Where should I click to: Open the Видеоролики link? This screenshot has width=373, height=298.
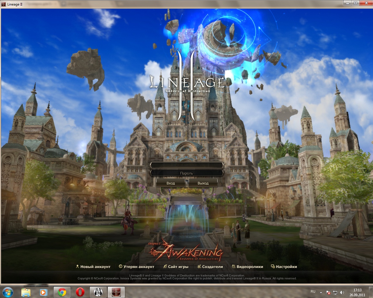click(x=247, y=267)
